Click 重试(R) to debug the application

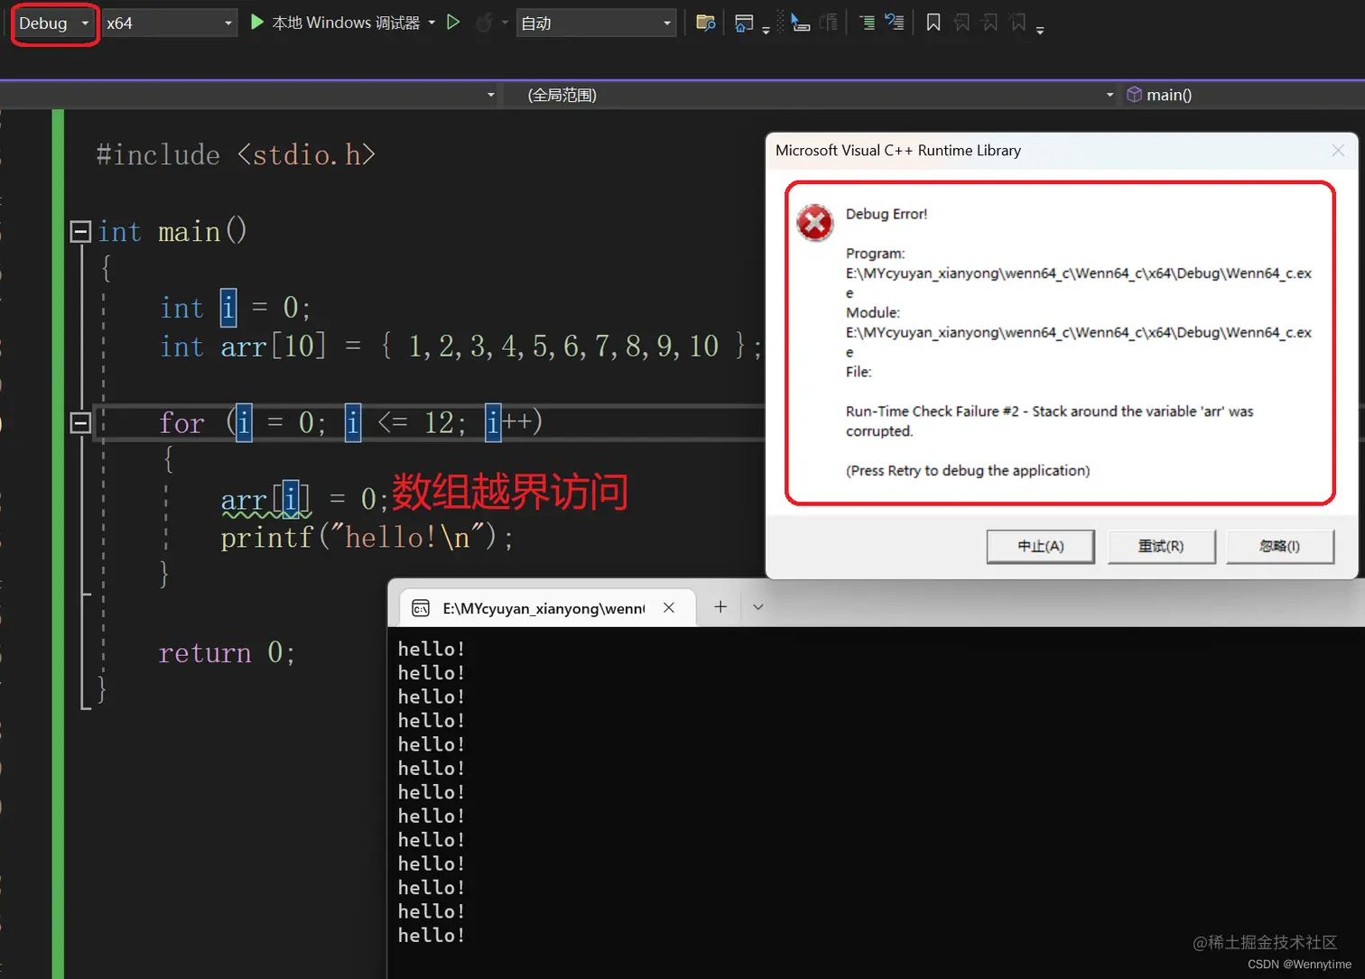pos(1161,546)
